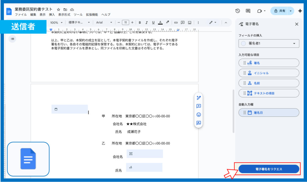
Task: Apply italic formatting
Action: pos(147,22)
